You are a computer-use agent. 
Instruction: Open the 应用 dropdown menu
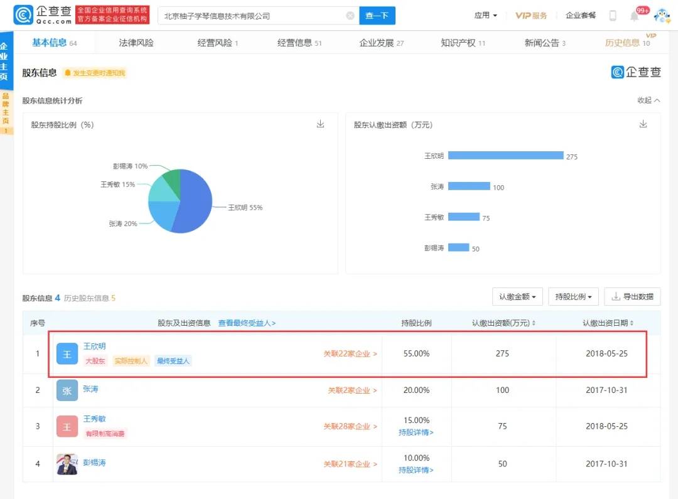[x=485, y=16]
